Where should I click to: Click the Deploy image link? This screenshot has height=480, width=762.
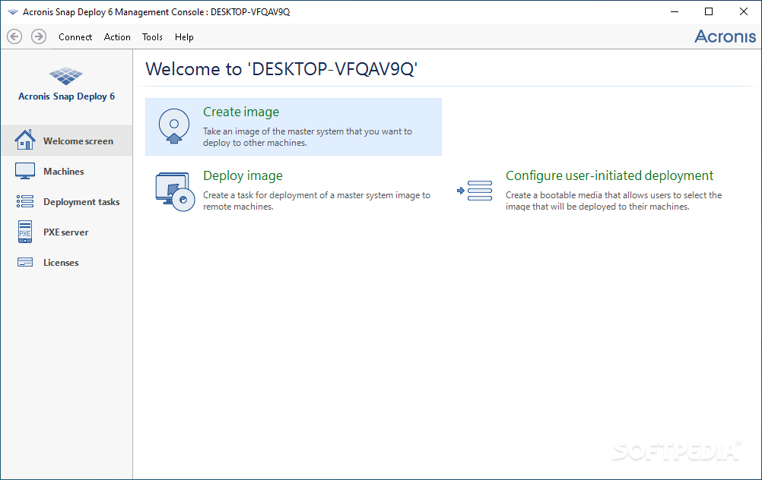click(243, 175)
